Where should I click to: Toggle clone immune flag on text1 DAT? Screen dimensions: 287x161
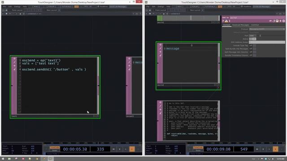pos(14,62)
